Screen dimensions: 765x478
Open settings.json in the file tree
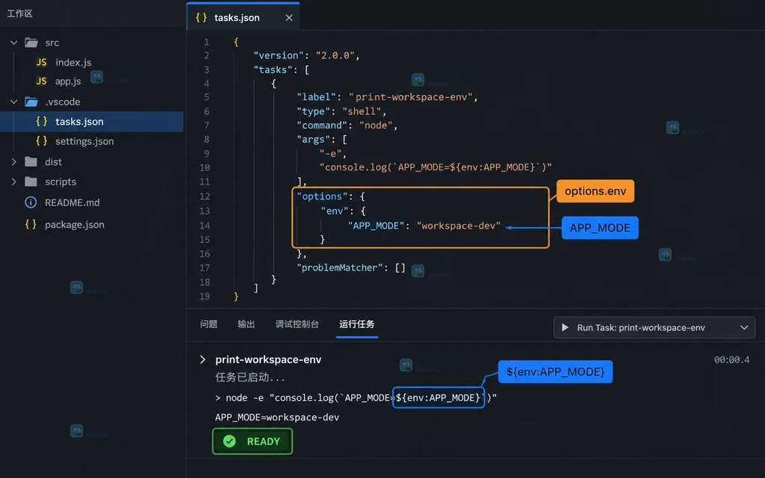[84, 141]
